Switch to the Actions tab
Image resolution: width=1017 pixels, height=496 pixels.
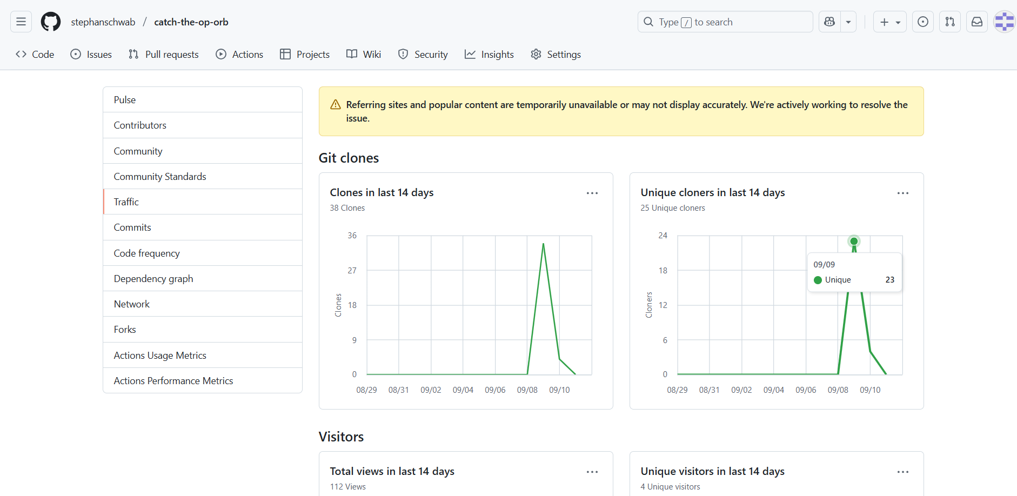[x=239, y=55]
